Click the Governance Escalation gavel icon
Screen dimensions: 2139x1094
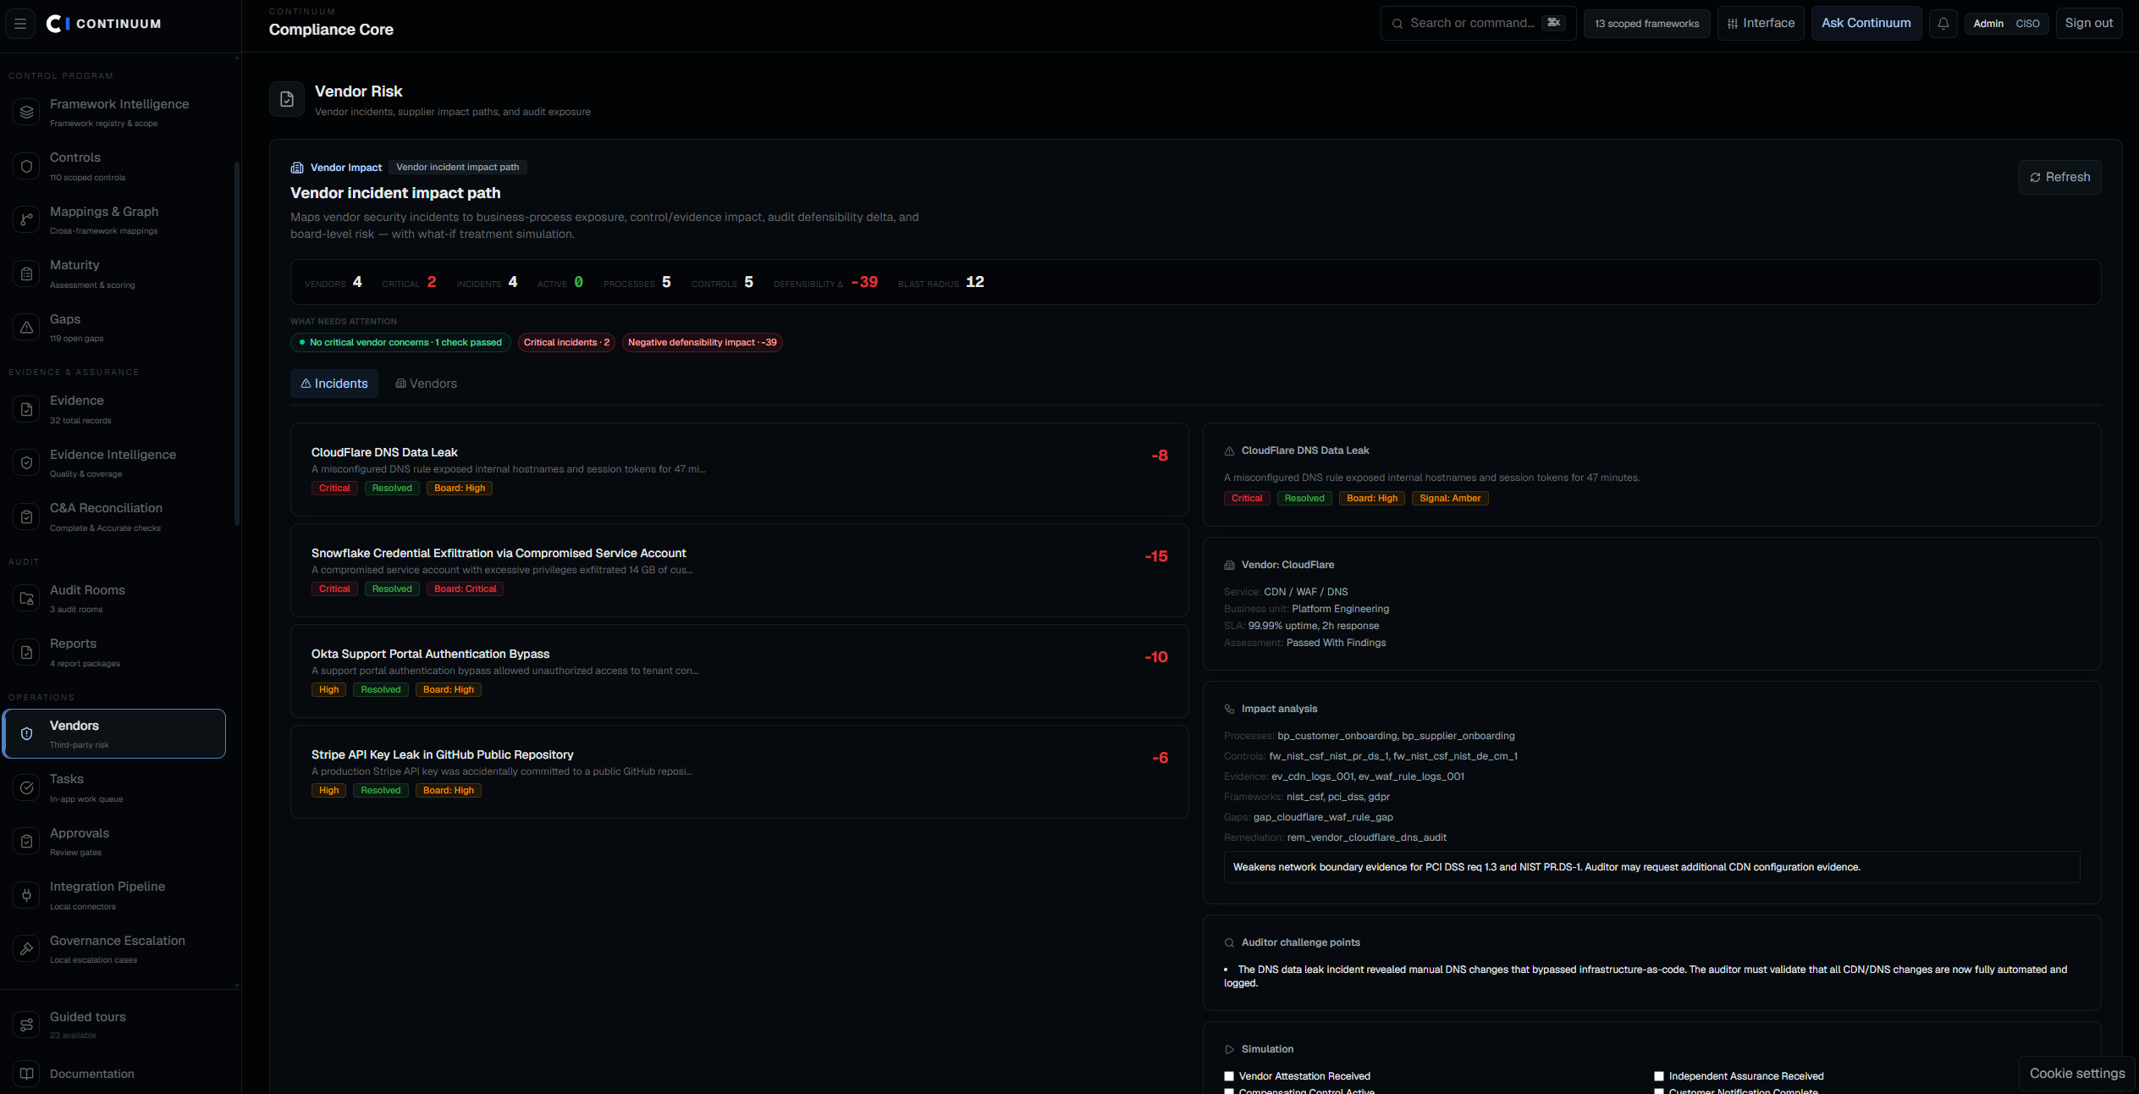[27, 948]
